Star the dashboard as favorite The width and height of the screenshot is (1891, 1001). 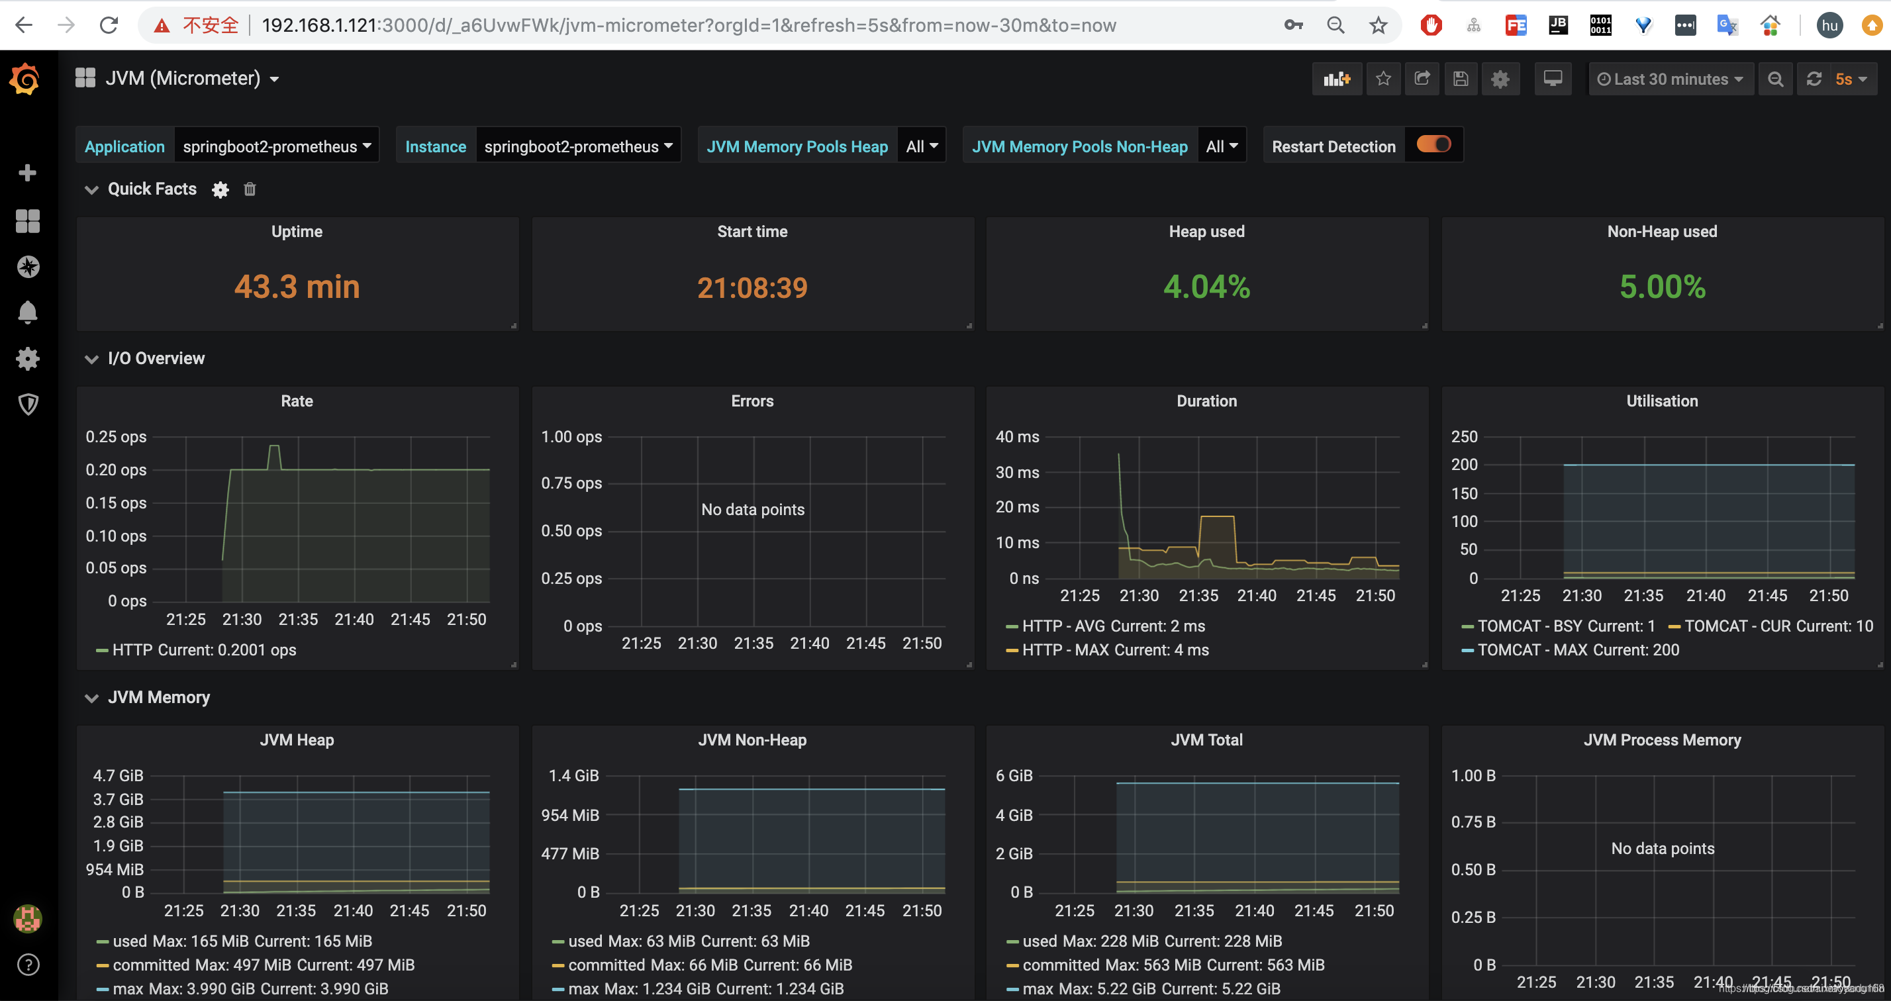(1383, 79)
